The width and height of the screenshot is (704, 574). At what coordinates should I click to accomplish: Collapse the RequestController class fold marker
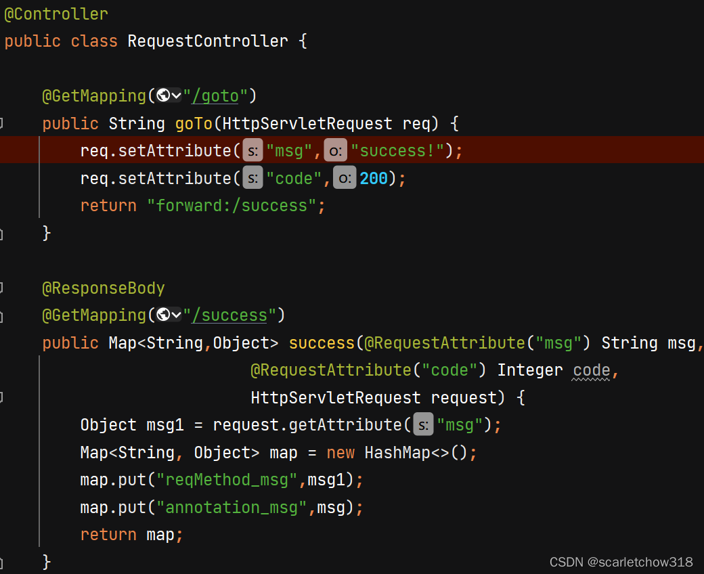pyautogui.click(x=3, y=41)
